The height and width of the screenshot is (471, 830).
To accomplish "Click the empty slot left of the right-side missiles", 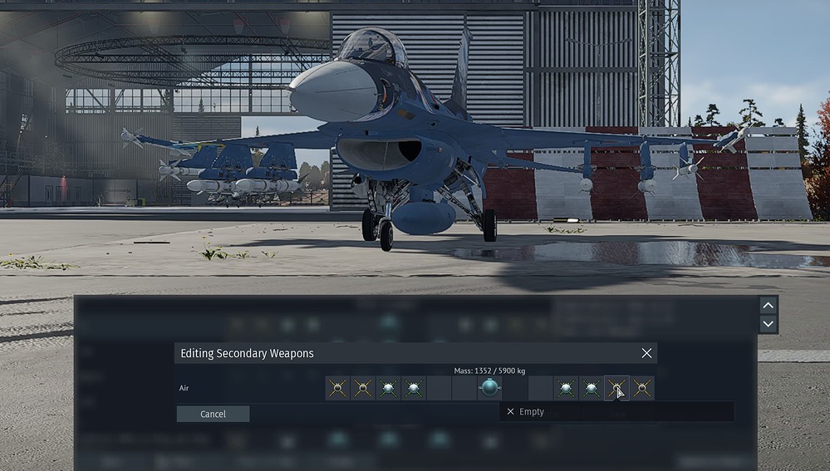I will tap(540, 388).
